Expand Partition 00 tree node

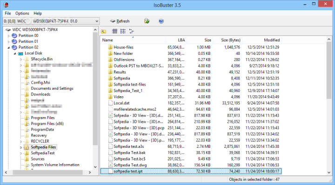[x=9, y=36]
